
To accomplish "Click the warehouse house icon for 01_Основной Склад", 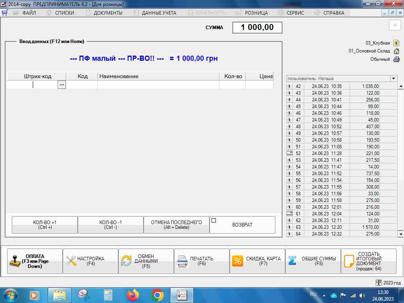I will [396, 51].
